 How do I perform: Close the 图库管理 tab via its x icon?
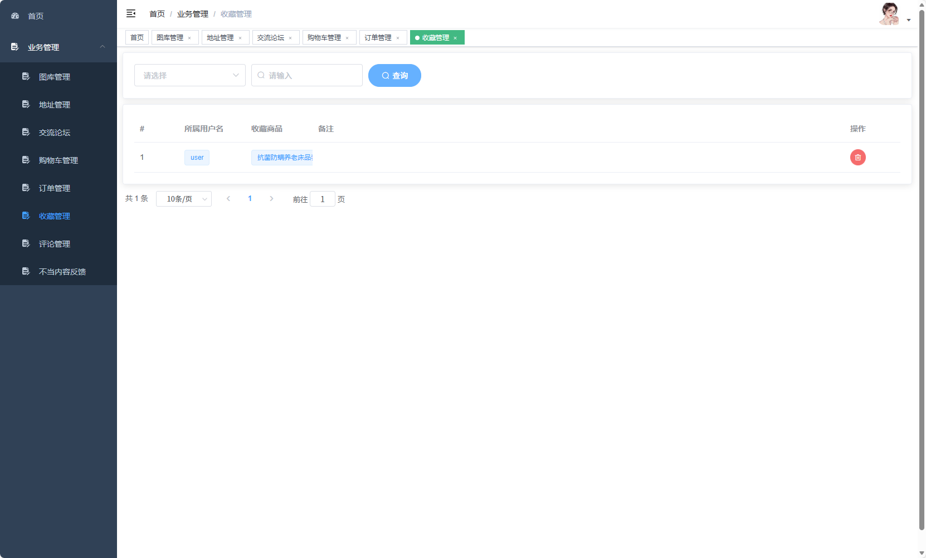(189, 38)
